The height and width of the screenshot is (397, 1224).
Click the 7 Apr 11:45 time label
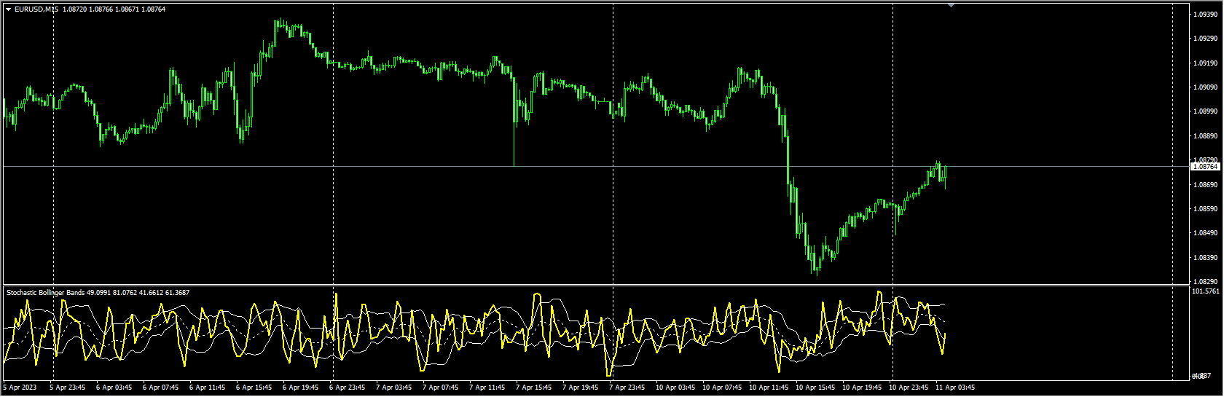point(487,388)
